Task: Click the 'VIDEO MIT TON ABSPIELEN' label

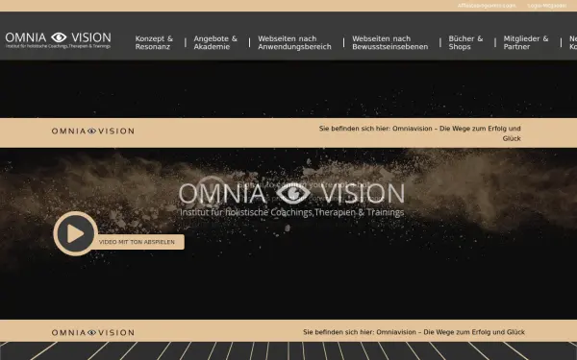Action: pyautogui.click(x=137, y=242)
